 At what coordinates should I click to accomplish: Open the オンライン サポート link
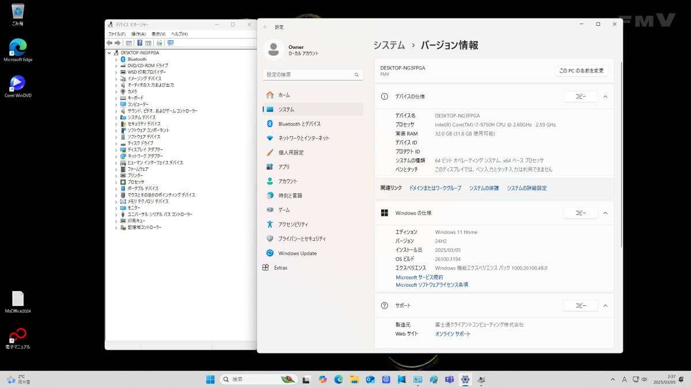pos(453,334)
